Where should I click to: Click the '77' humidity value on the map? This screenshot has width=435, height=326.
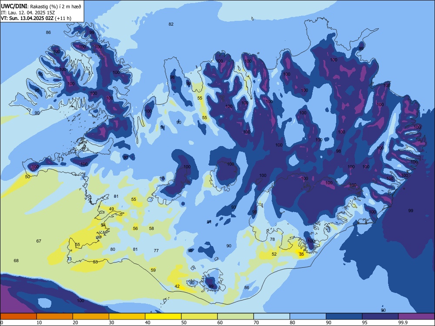click(156, 251)
